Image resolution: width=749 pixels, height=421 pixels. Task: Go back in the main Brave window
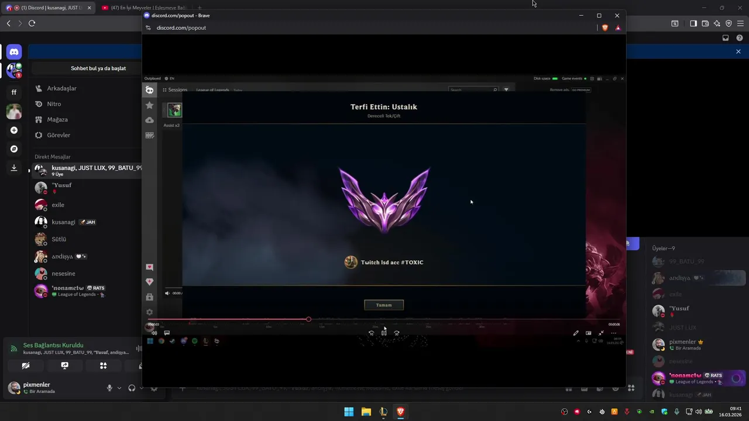pos(8,23)
